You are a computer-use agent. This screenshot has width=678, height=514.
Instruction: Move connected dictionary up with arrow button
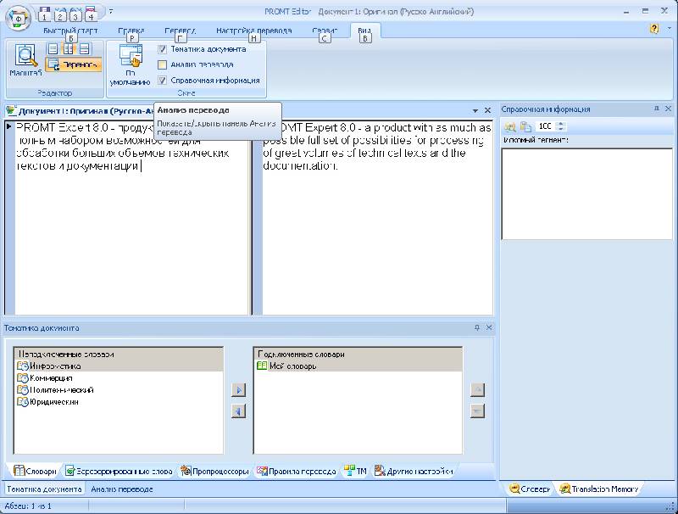tap(477, 390)
